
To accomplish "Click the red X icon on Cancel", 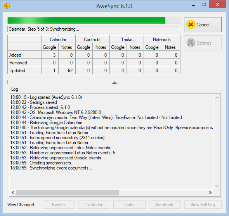I will tap(191, 24).
